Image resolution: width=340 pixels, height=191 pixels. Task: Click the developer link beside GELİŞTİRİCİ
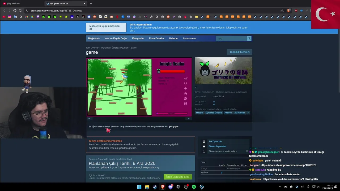[214, 102]
